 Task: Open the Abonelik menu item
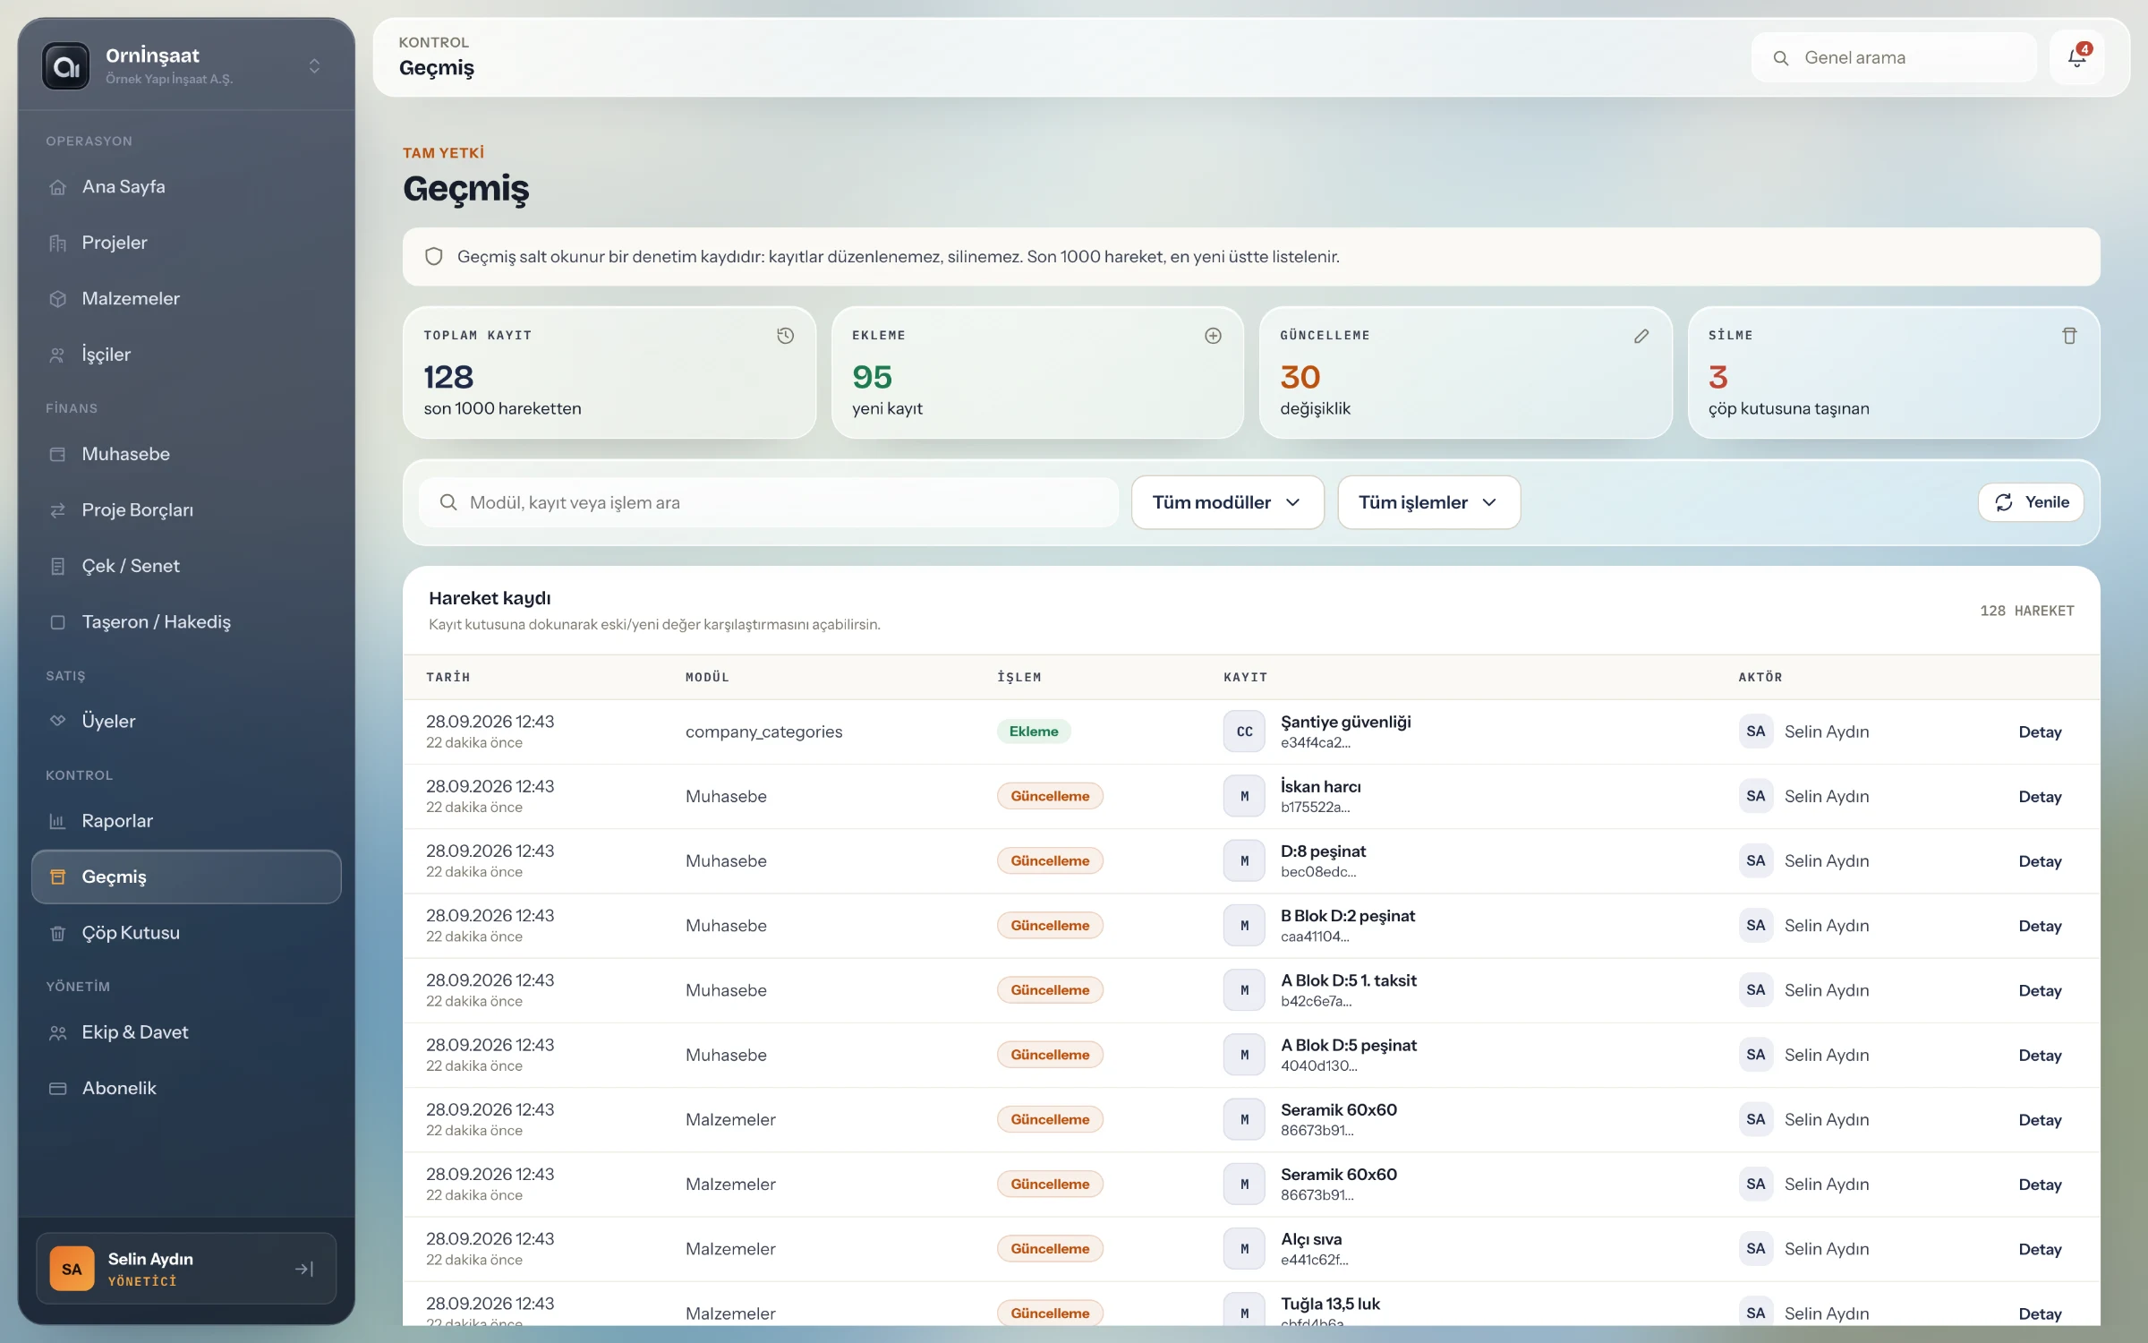point(186,1088)
